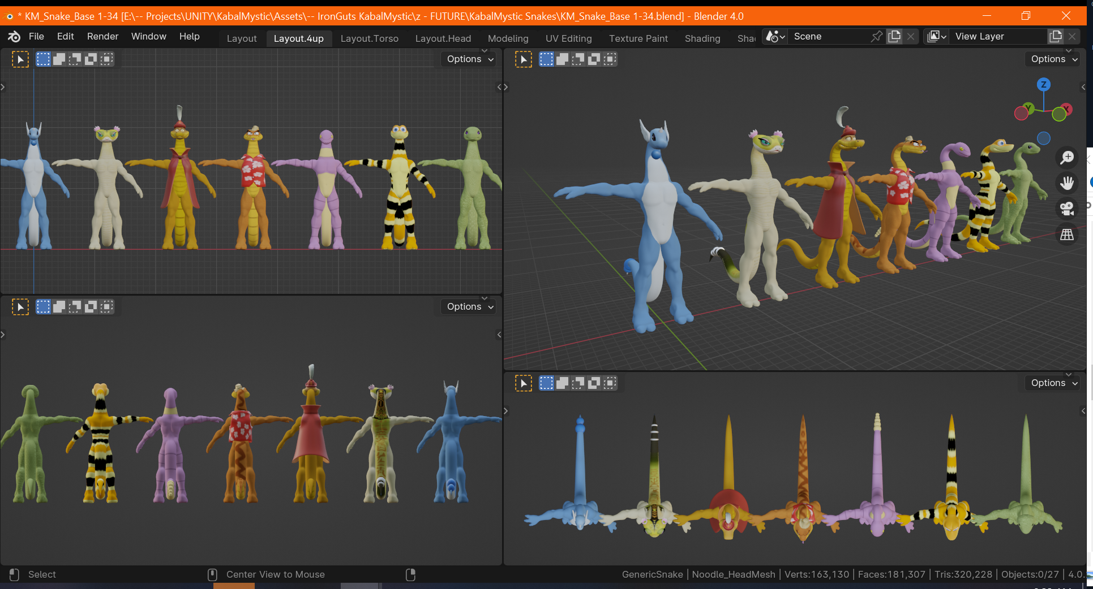Screen dimensions: 1093x589
Task: Click the add new View Layer icon
Action: (1056, 37)
